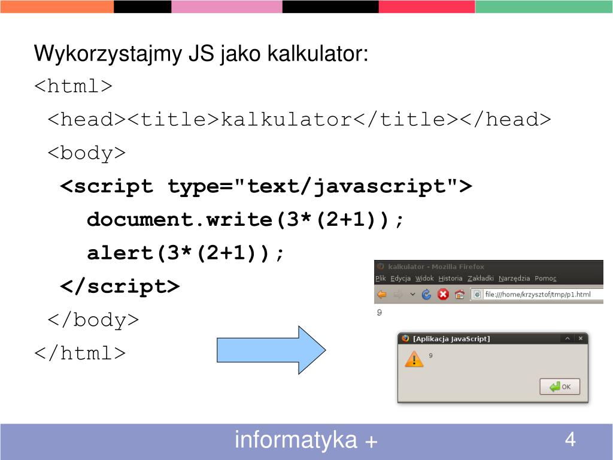Click the greyed Forward arrow in Firefox

(398, 295)
